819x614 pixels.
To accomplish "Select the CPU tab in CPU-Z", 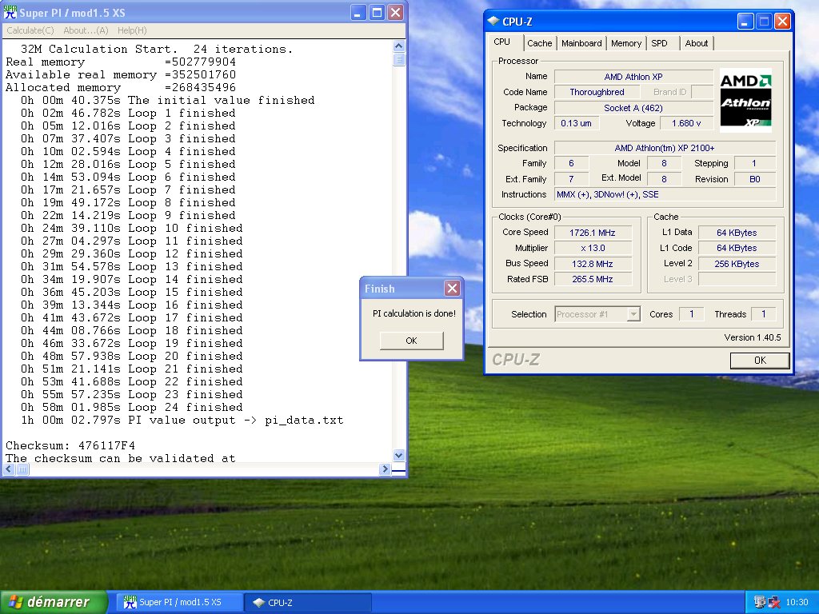I will click(x=502, y=42).
